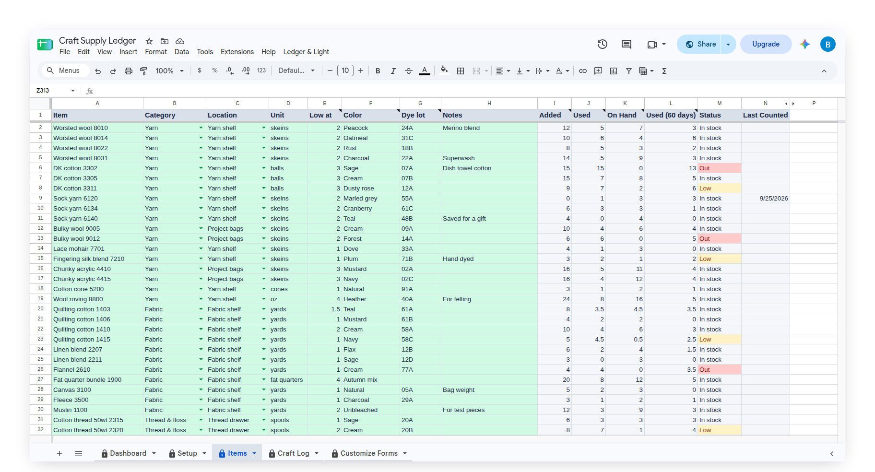Open the Format menu

click(x=156, y=52)
